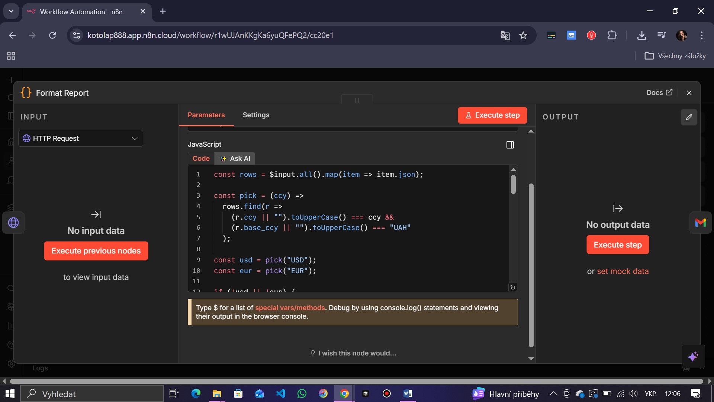
Task: Click the site info icon in address bar
Action: tap(77, 35)
